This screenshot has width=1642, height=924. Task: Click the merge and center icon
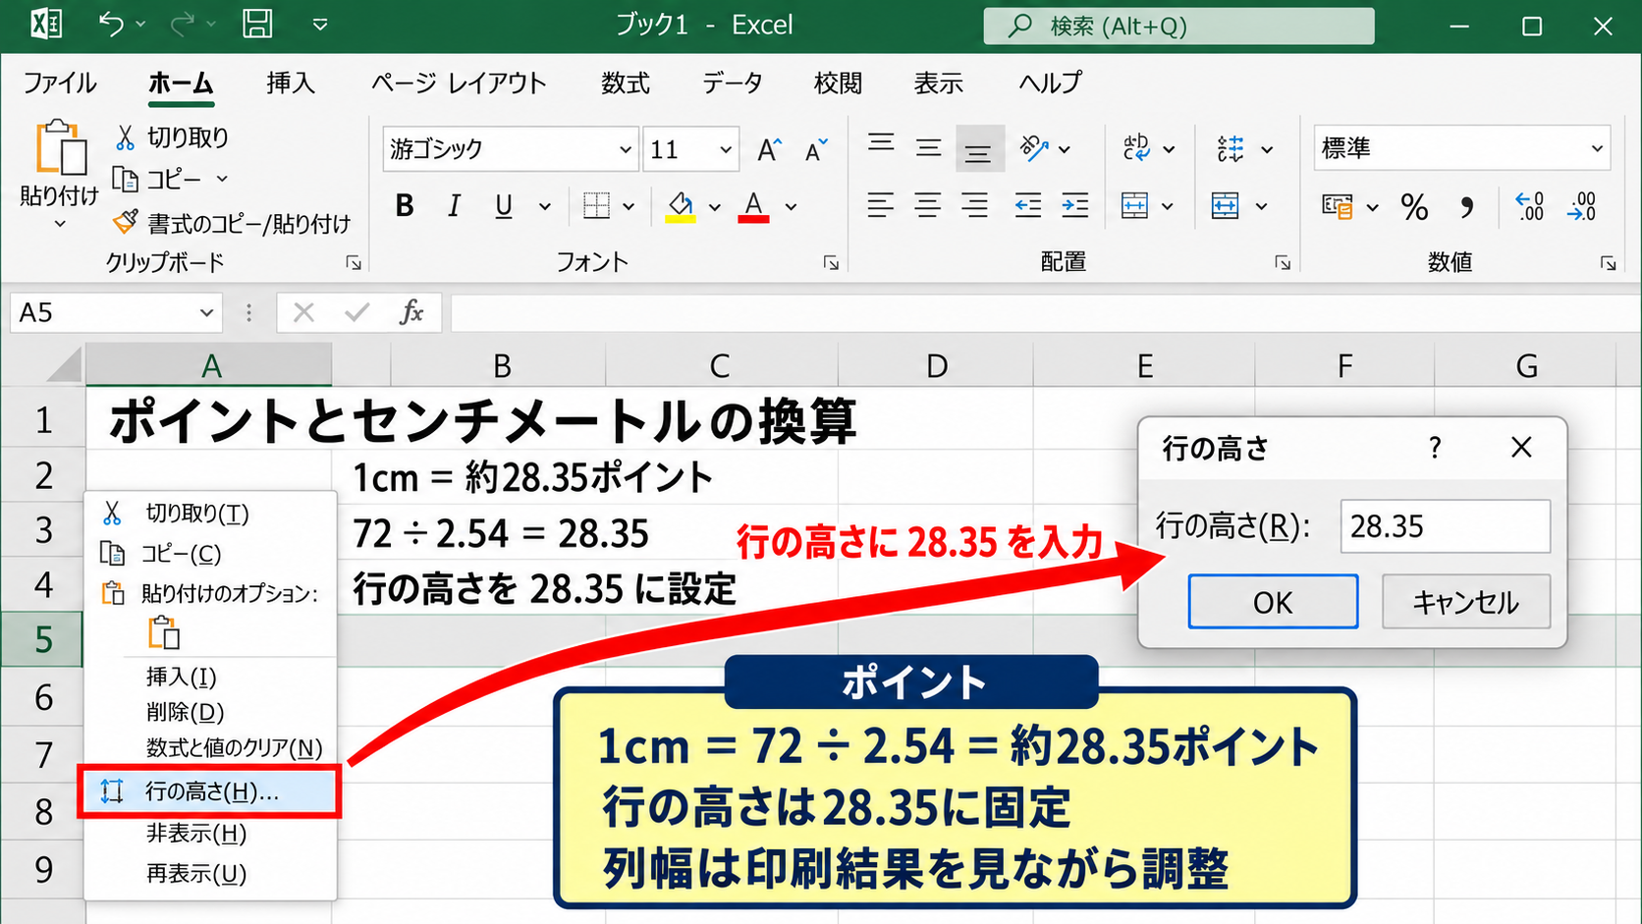pos(1134,206)
